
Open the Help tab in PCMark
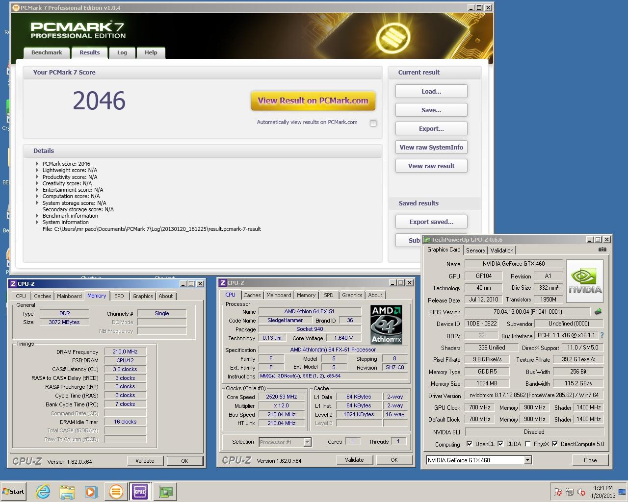pyautogui.click(x=151, y=52)
